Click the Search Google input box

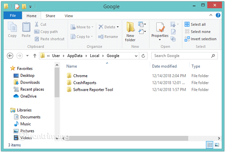point(181,56)
